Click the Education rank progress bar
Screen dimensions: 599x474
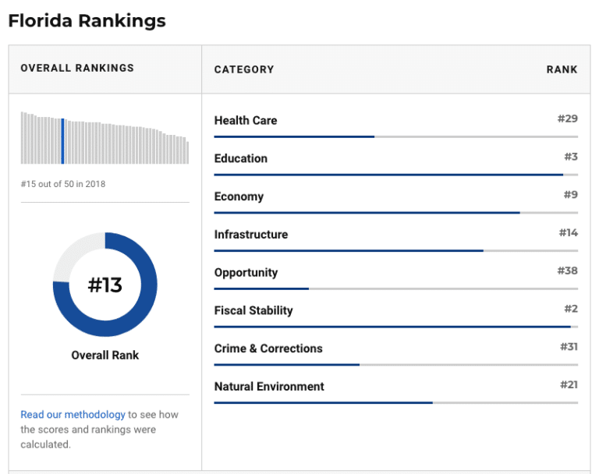pos(395,175)
